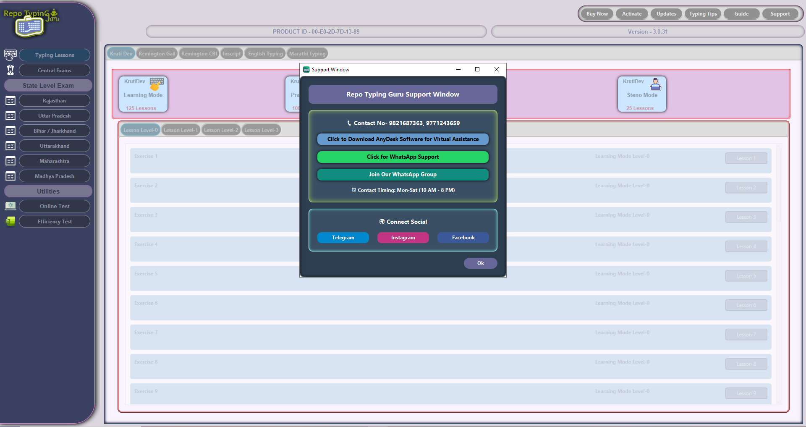Switch to English Typing tab
Screen dimensions: 806x427
click(x=265, y=53)
